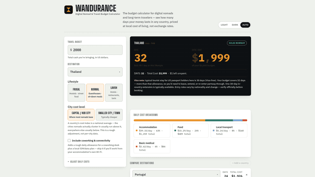Click the Basic medical cost card
Screen dimensions: 315x177
[x=152, y=147]
